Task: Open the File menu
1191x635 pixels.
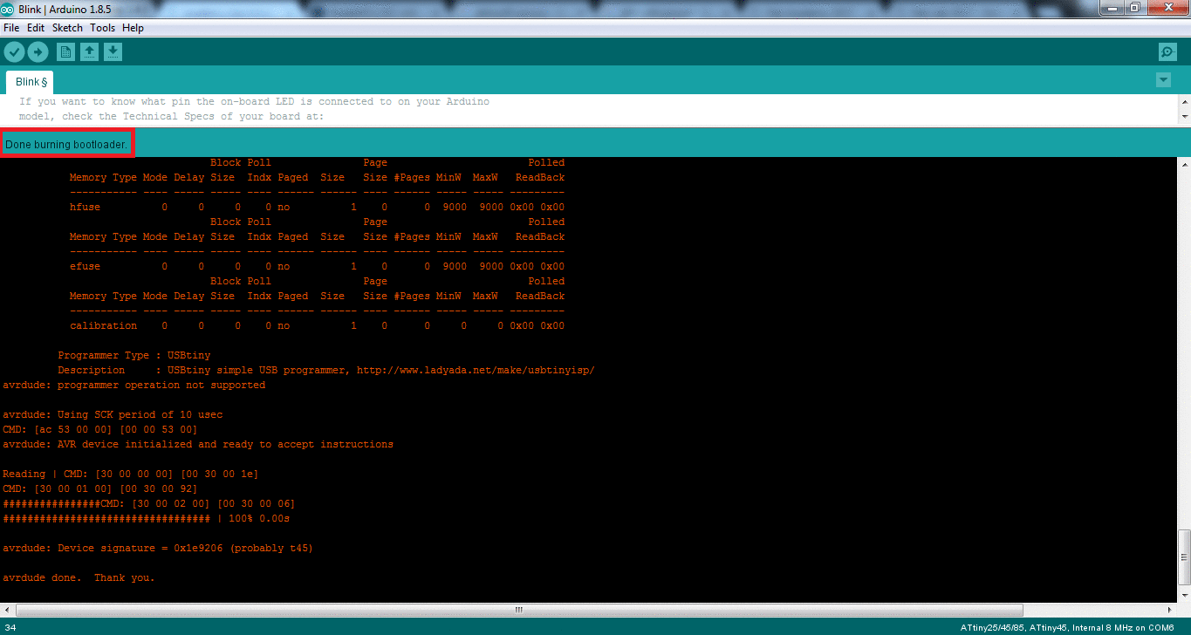Action: [x=11, y=28]
